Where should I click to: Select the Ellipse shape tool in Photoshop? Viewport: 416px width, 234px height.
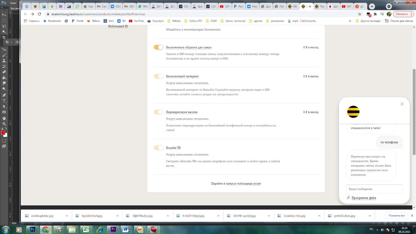(x=4, y=112)
